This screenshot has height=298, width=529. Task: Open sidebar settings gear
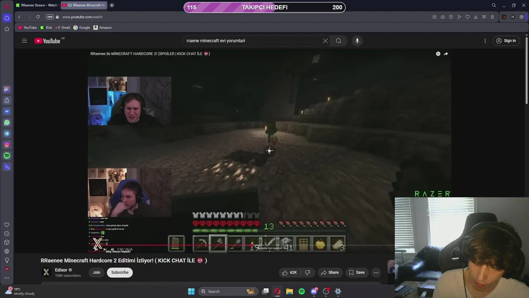(7, 251)
